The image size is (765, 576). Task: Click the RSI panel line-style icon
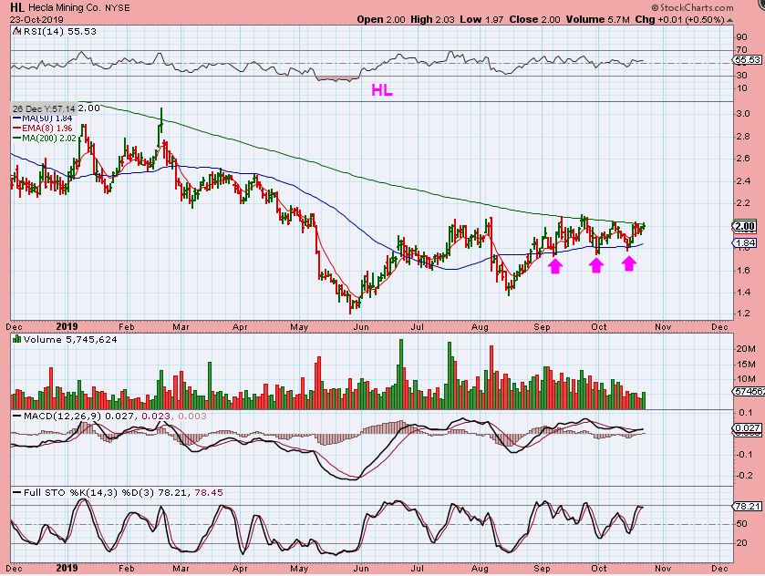tap(16, 31)
